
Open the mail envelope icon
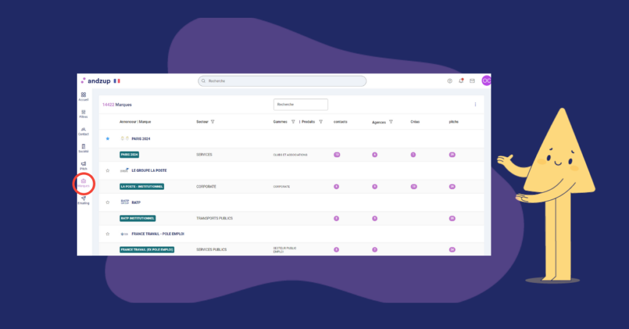[472, 81]
